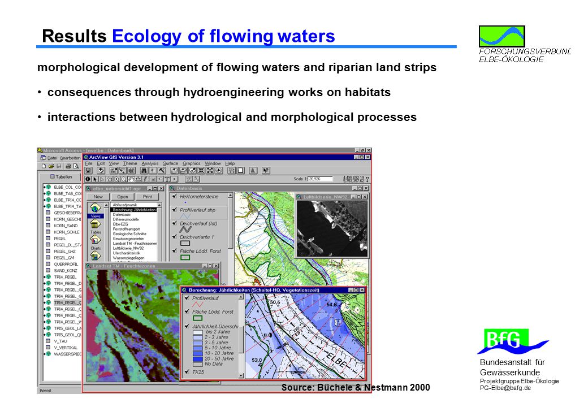Toggle Fläche Lödd. Forst checkbox in Berechnung window
The width and height of the screenshot is (588, 407).
[x=187, y=311]
